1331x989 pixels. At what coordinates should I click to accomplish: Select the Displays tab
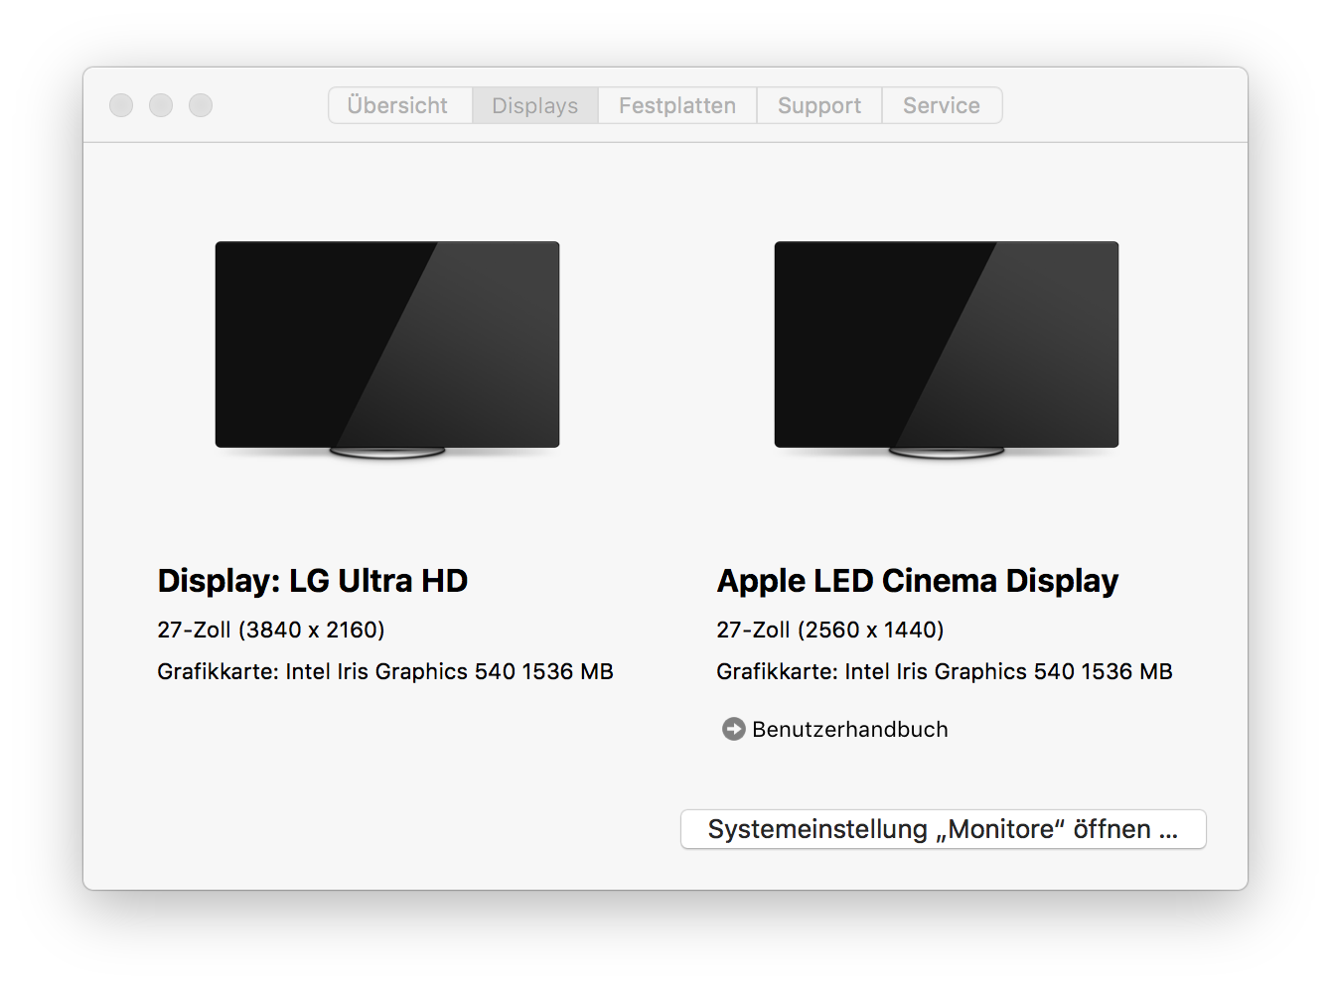pyautogui.click(x=535, y=105)
